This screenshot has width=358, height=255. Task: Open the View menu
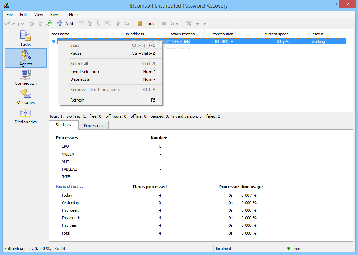tap(39, 14)
